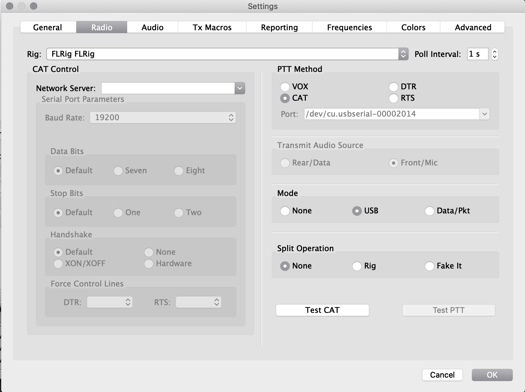The width and height of the screenshot is (525, 392).
Task: Click the Test PTT button
Action: coord(448,310)
